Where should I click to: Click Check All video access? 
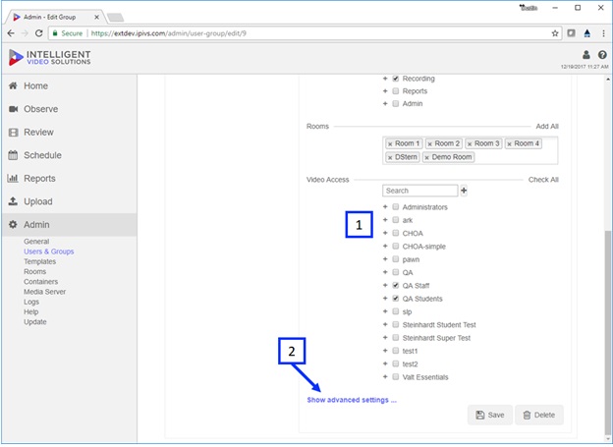click(x=543, y=180)
